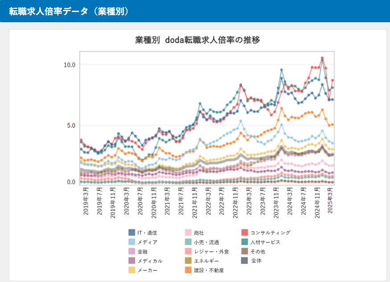Image resolution: width=390 pixels, height=282 pixels.
Task: Click the 全体 legend color swatch
Action: (245, 261)
